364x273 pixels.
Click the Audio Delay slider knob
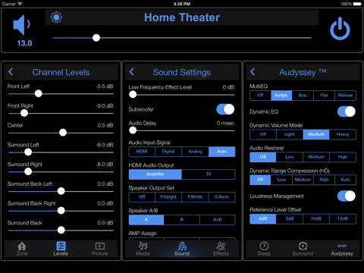click(133, 130)
